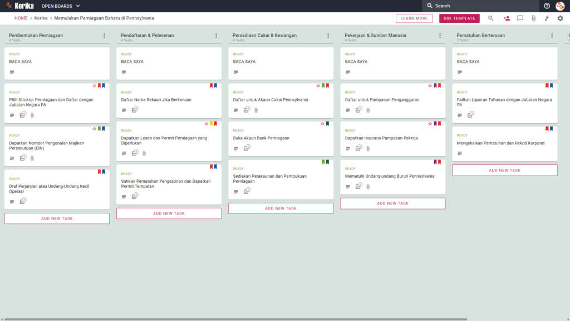Viewport: 570px width, 321px height.
Task: Toggle star on Pilih Struktur Perniagaan card
Action: click(94, 85)
